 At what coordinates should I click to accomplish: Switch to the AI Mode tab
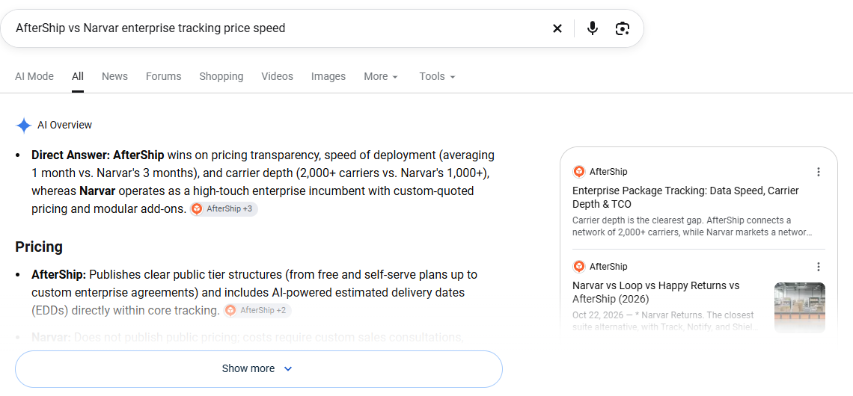coord(34,77)
